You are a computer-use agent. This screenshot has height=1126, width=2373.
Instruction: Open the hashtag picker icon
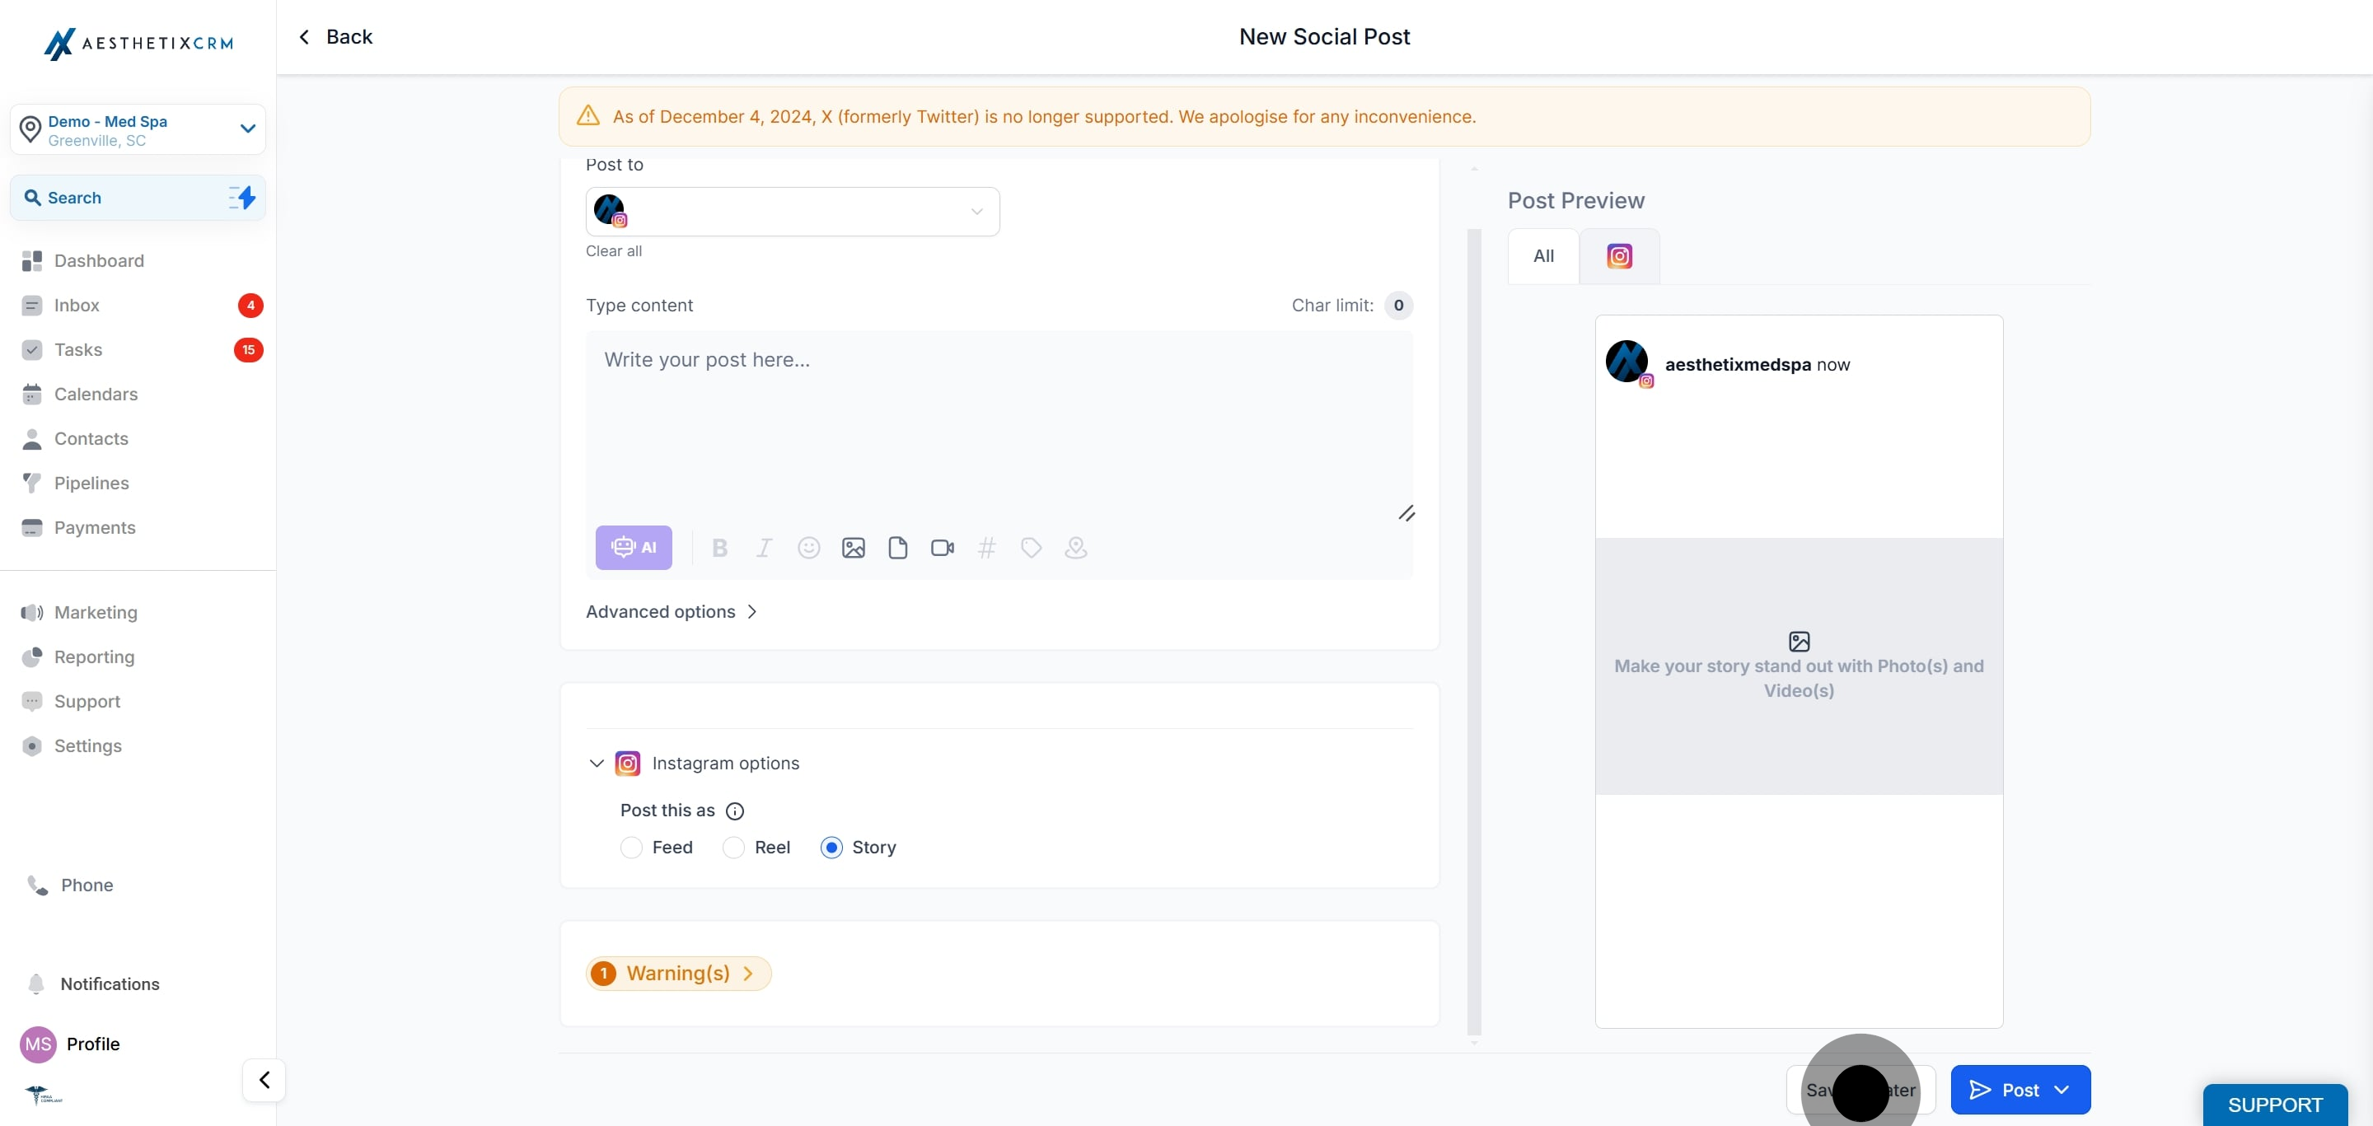[985, 548]
